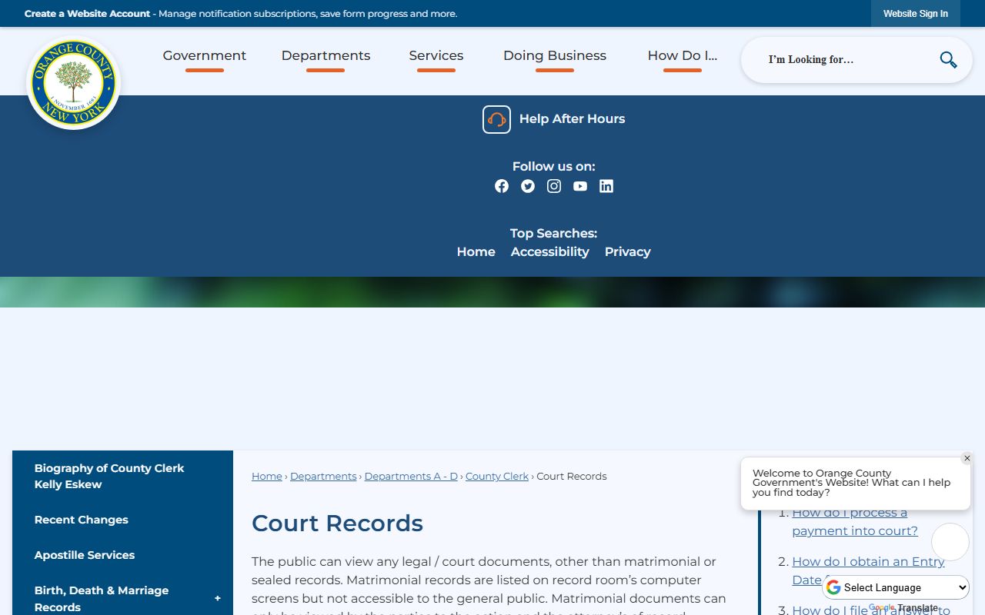Open the YouTube social icon
Image resolution: width=985 pixels, height=615 pixels.
coord(580,186)
